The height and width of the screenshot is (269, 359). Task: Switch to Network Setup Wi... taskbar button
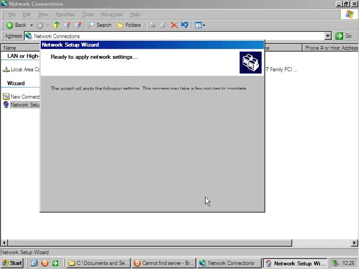[296, 263]
